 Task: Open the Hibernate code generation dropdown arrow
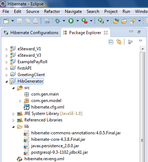108,21
